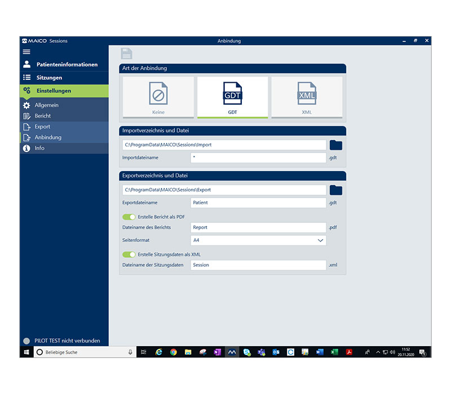Image resolution: width=451 pixels, height=394 pixels.
Task: Select the Keine connection option
Action: coord(158,97)
